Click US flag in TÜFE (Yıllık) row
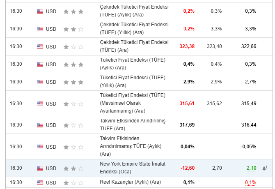Image resolution: width=275 pixels, height=189 pixels. 40,82
